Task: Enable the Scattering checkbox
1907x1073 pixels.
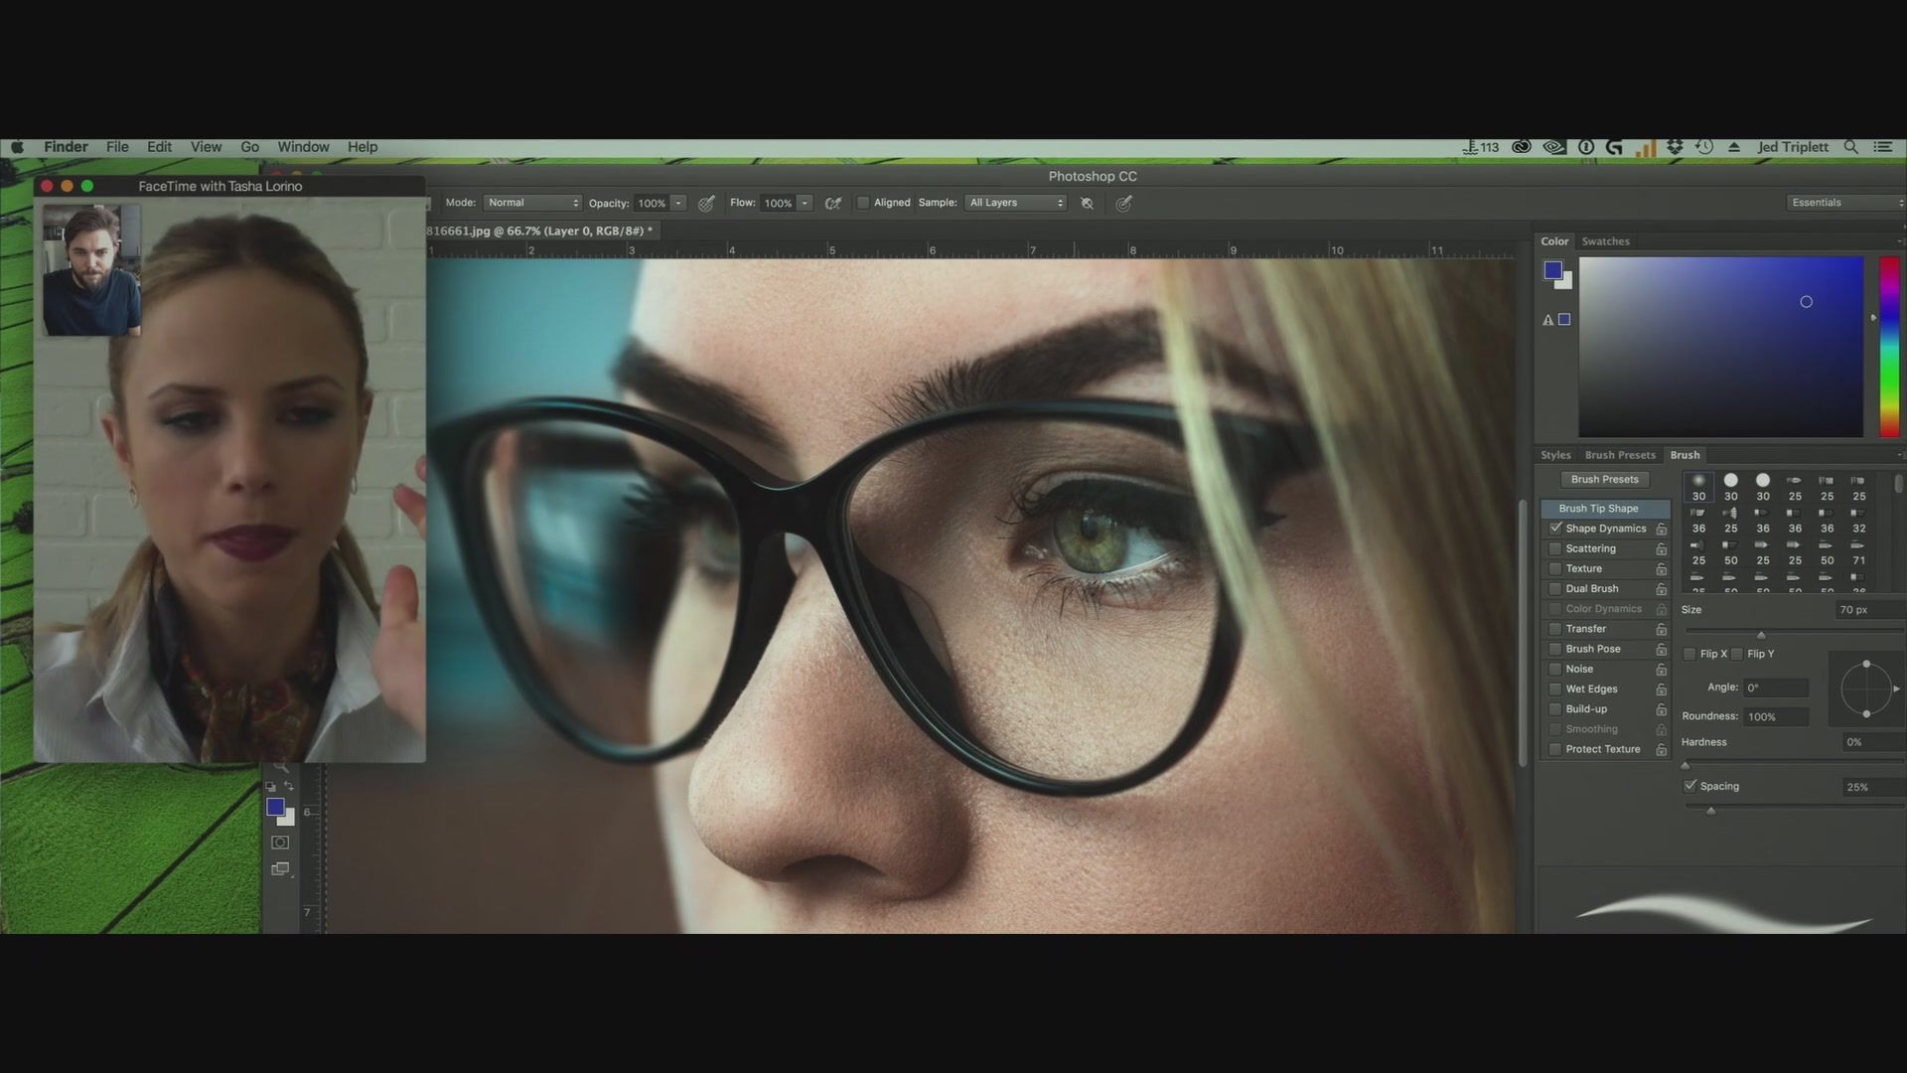Action: pos(1555,548)
